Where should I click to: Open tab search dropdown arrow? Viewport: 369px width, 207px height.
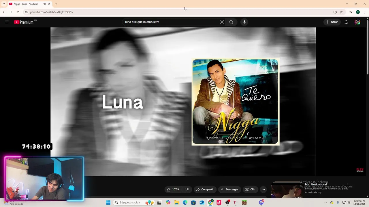click(4, 4)
